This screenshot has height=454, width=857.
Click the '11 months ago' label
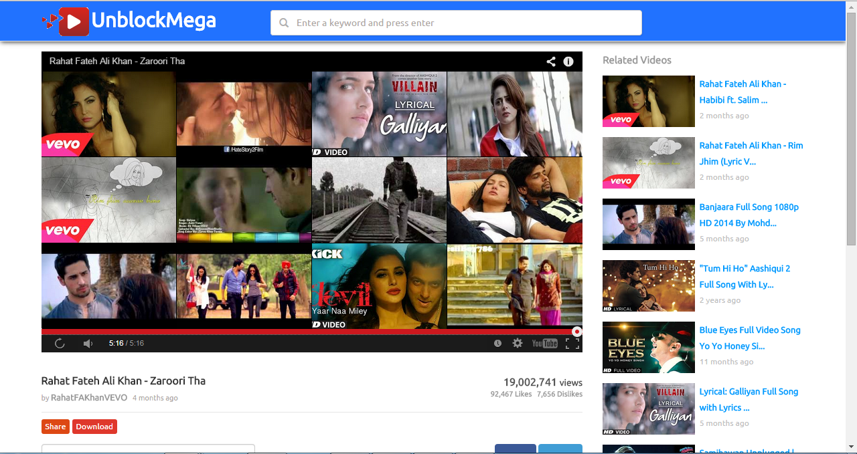(x=726, y=362)
